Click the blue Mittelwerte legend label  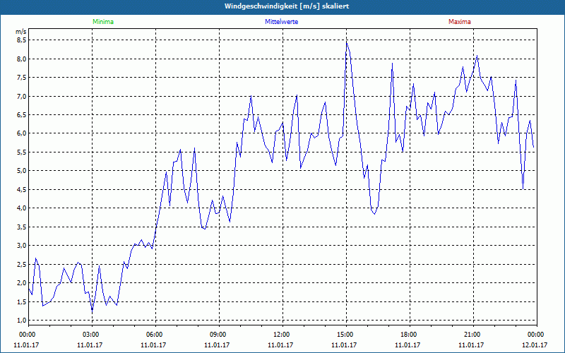(x=281, y=22)
